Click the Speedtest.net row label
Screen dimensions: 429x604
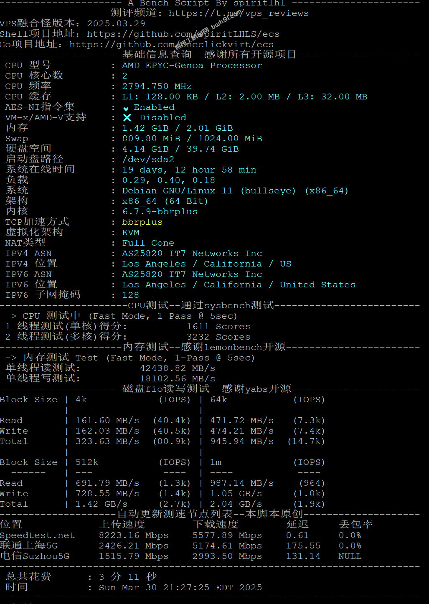(x=37, y=535)
